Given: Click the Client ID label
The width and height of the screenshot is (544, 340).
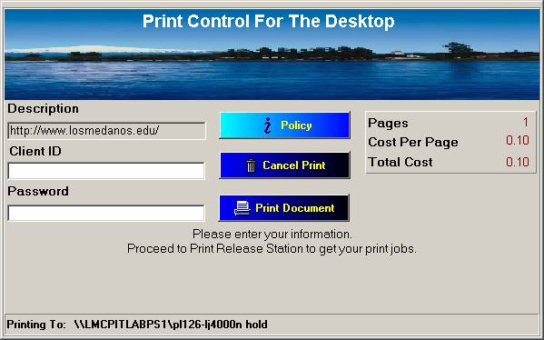Looking at the screenshot, I should [35, 151].
